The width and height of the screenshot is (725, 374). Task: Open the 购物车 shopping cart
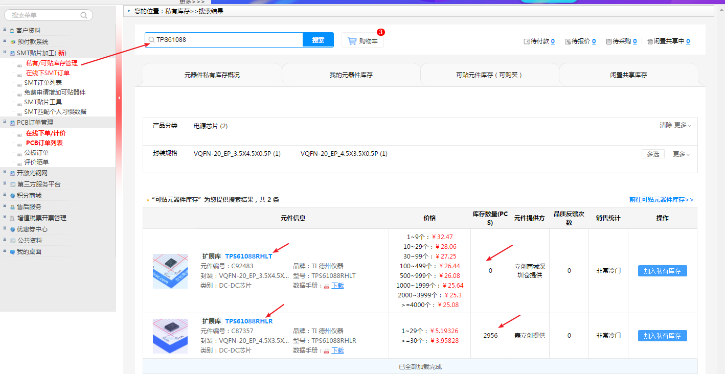tap(362, 41)
